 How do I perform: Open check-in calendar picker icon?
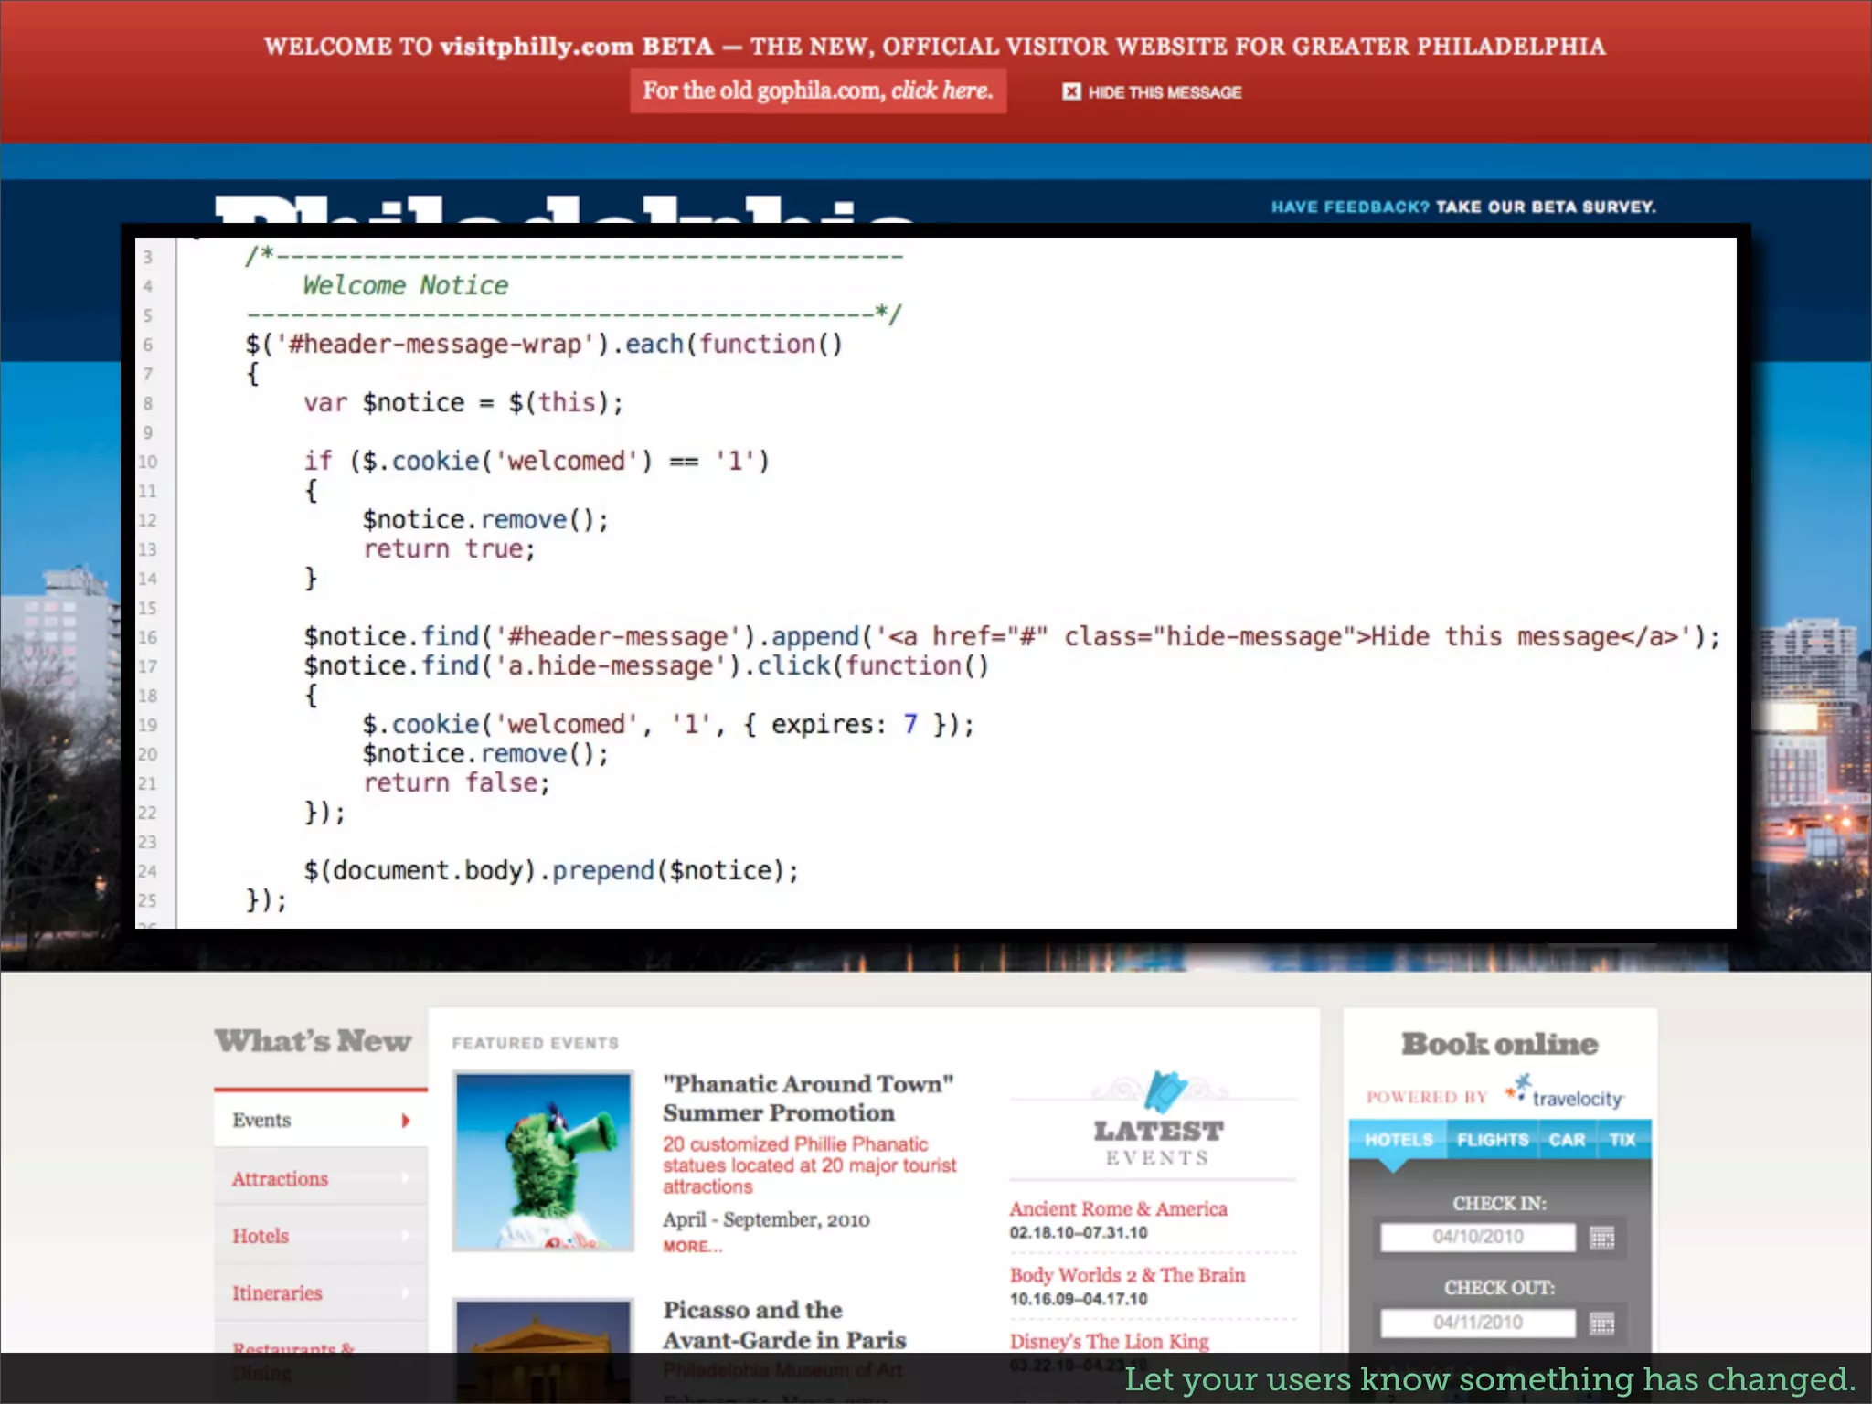[1601, 1238]
